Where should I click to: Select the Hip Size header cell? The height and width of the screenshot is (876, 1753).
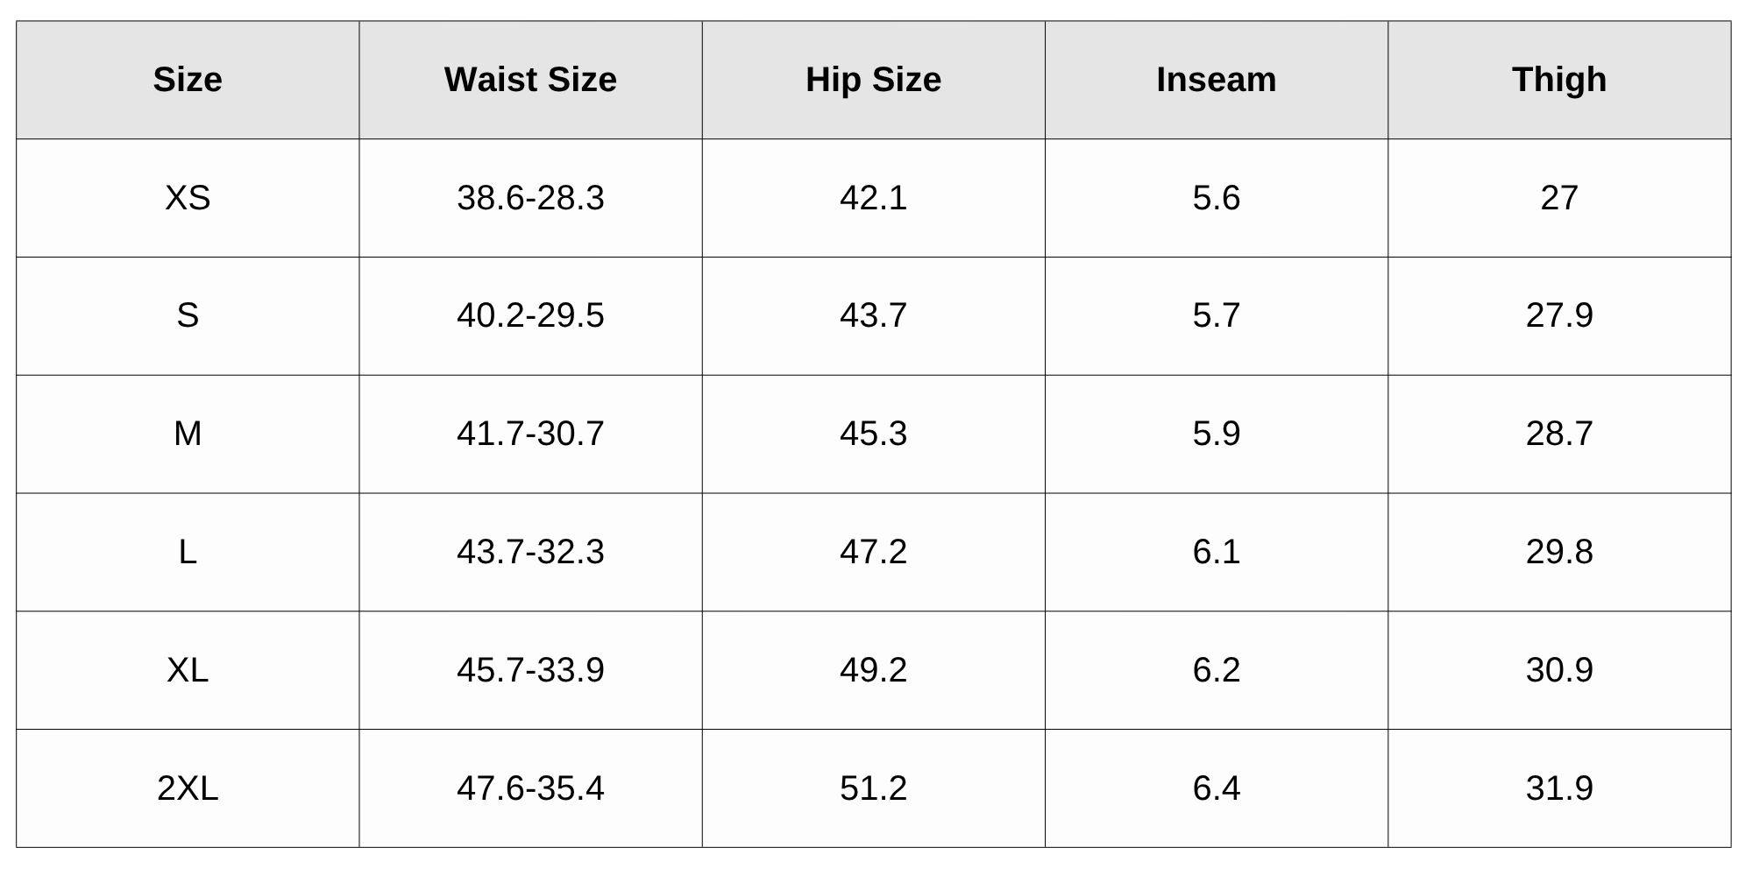tap(873, 80)
